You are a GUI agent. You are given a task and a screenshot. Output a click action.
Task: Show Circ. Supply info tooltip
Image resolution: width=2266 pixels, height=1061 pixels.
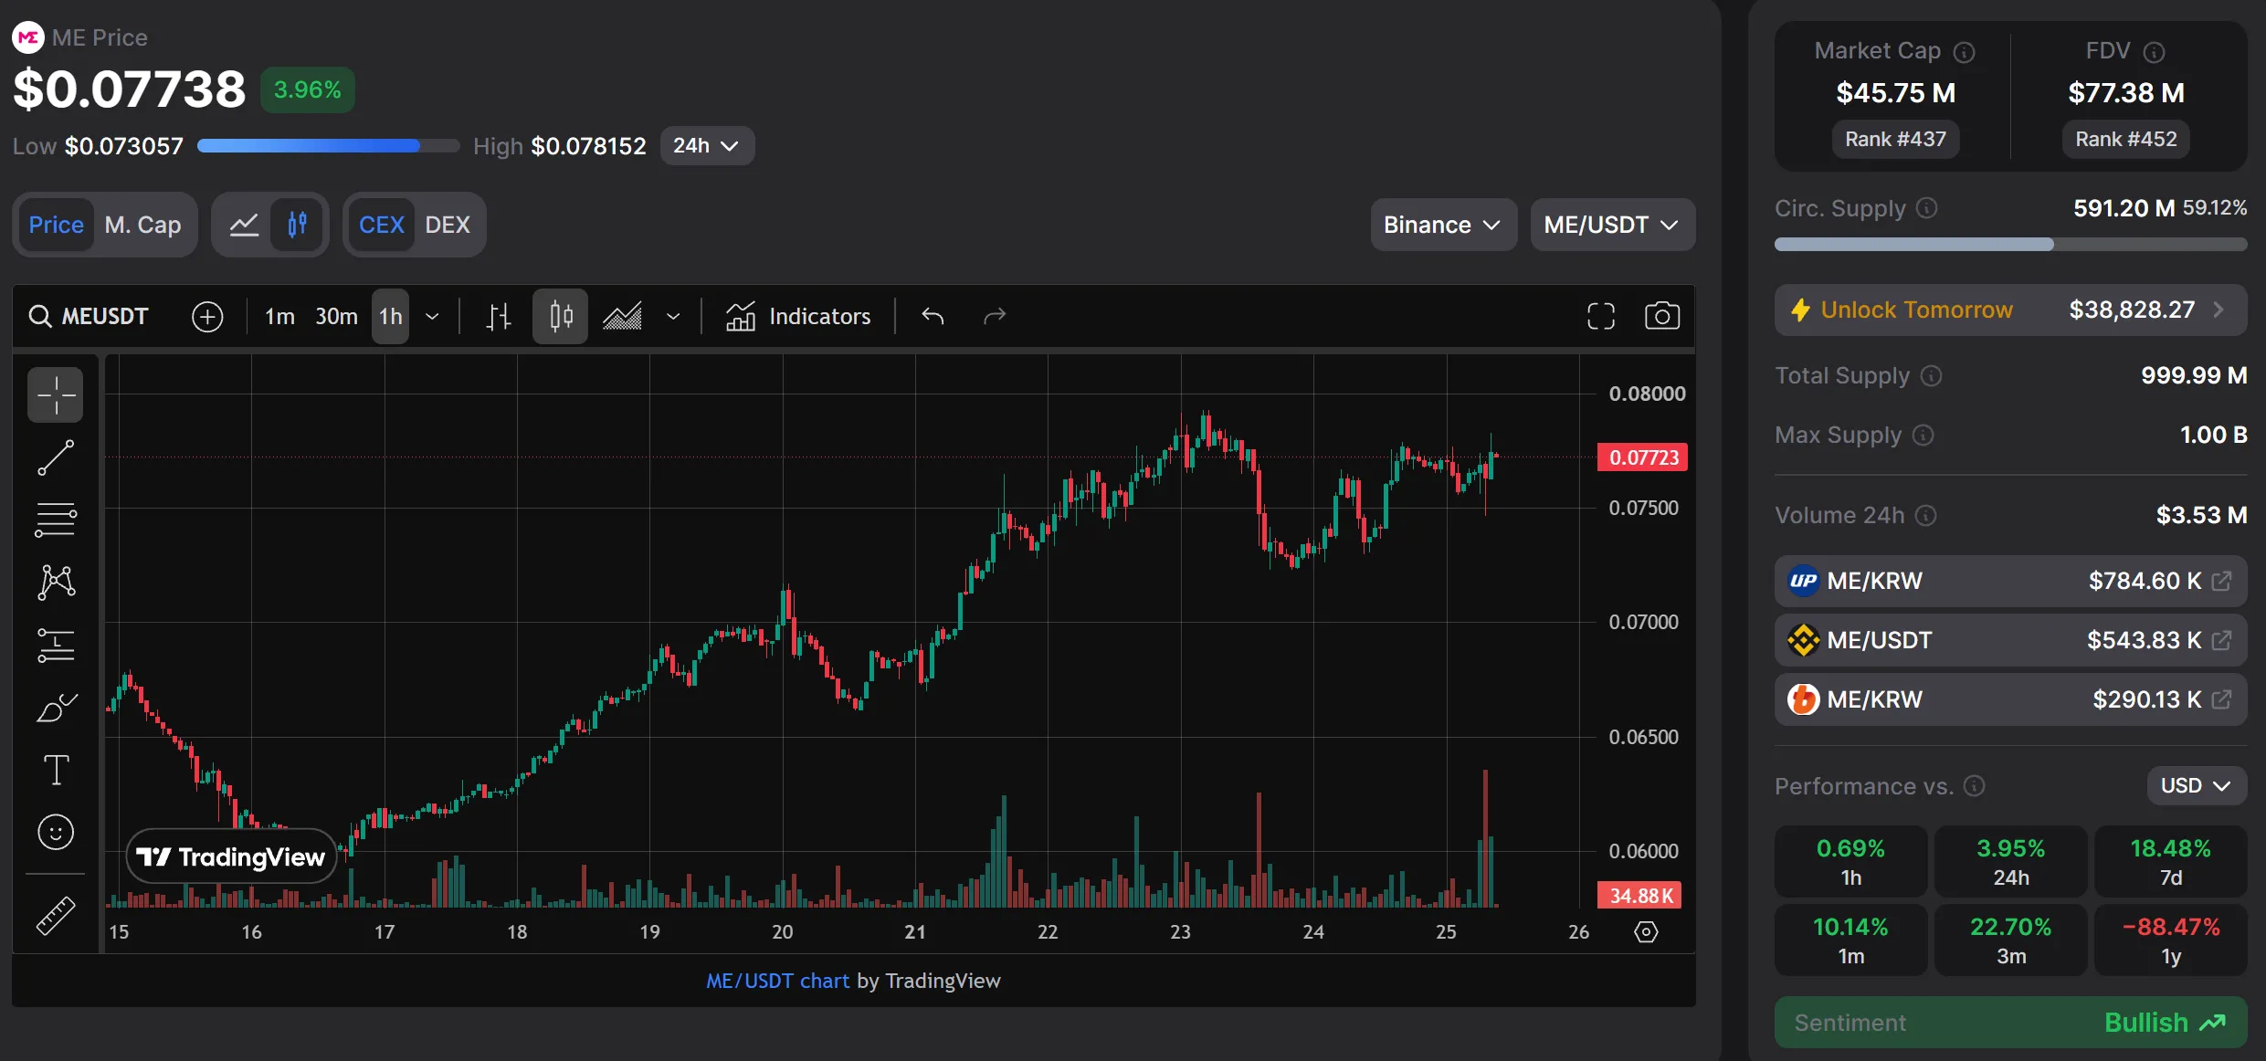point(1926,208)
